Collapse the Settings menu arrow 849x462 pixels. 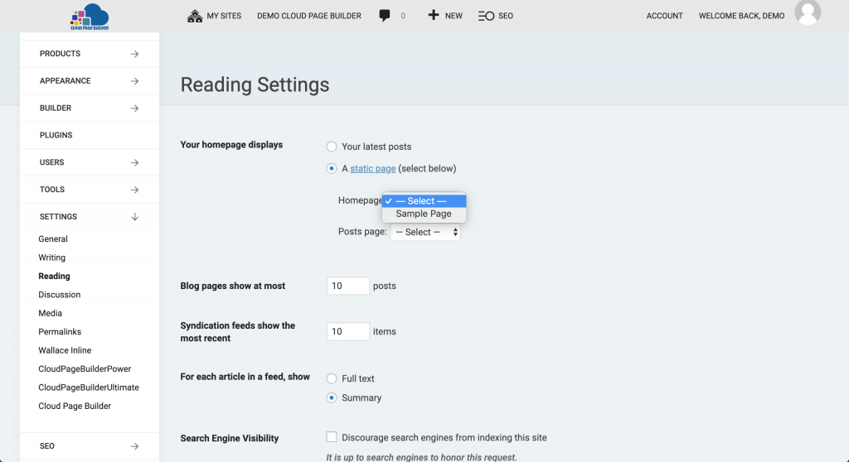point(134,217)
